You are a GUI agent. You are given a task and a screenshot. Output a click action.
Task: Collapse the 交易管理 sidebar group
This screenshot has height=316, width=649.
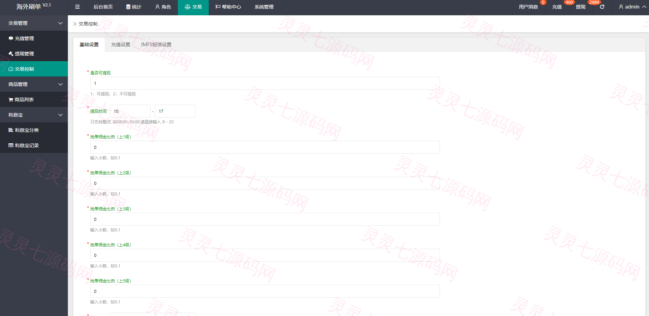tap(34, 23)
